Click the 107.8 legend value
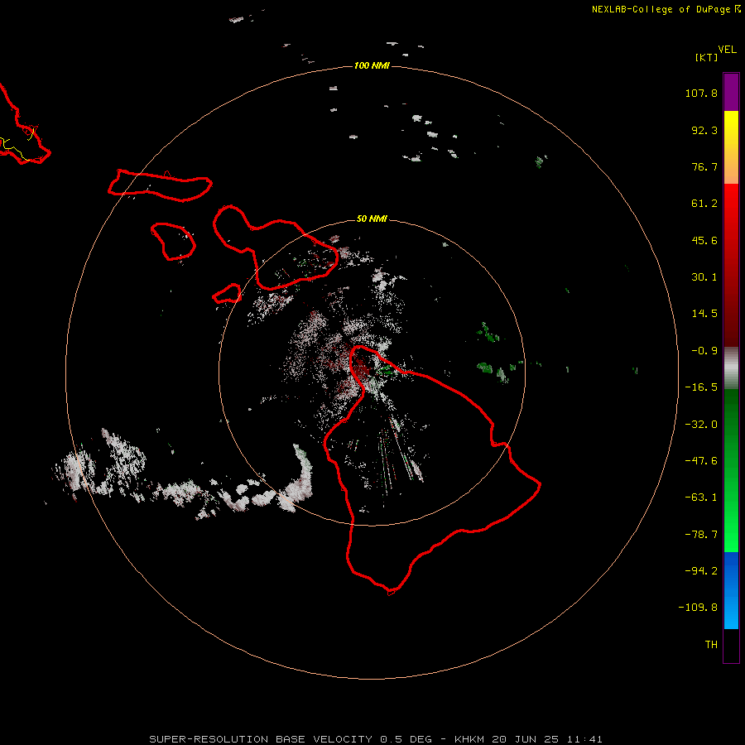The width and height of the screenshot is (745, 745). pyautogui.click(x=701, y=93)
